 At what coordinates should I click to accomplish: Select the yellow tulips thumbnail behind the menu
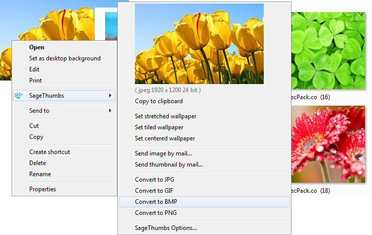pyautogui.click(x=47, y=24)
